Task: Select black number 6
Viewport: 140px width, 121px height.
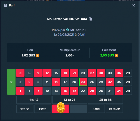Action: 29,73
